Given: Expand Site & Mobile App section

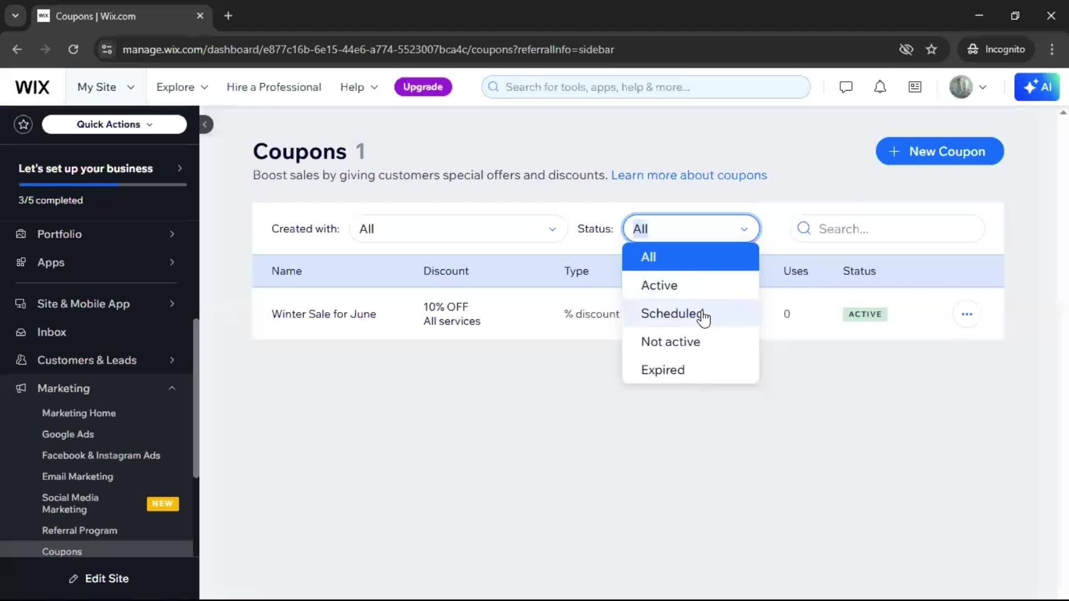Looking at the screenshot, I should coord(171,303).
